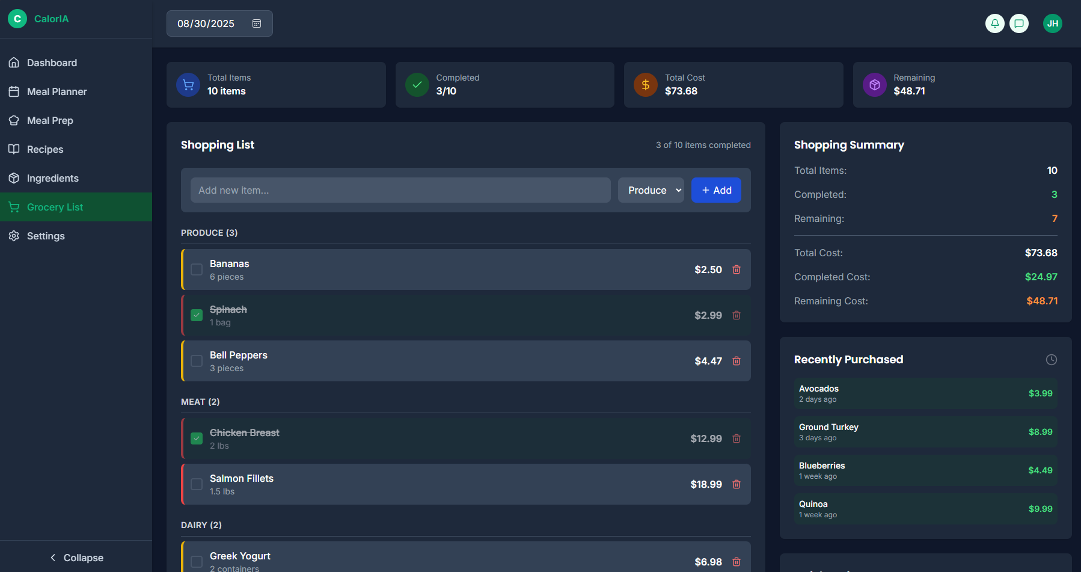The height and width of the screenshot is (572, 1081).
Task: Click the Shopping Summary heading
Action: (849, 145)
